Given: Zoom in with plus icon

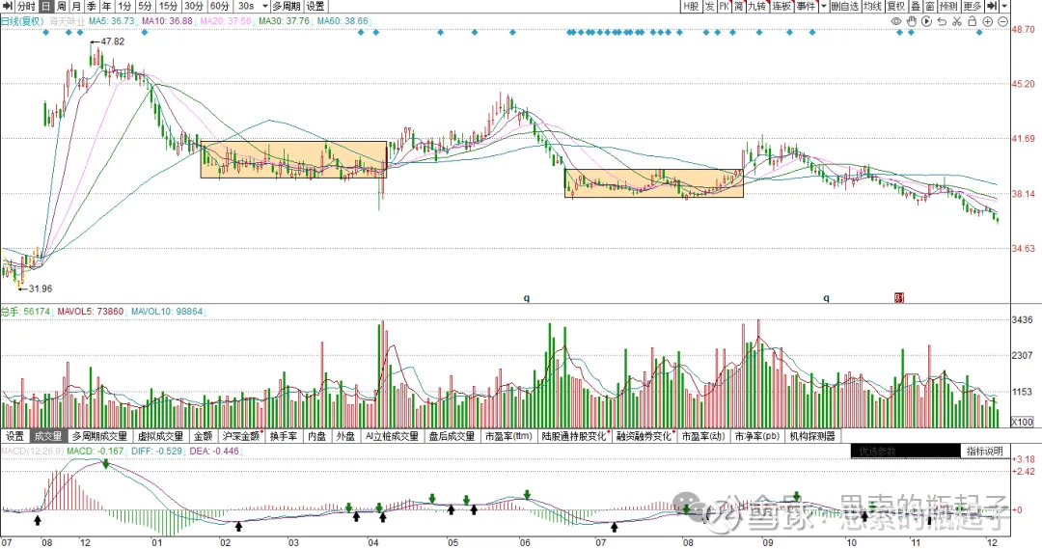Looking at the screenshot, I should (988, 21).
